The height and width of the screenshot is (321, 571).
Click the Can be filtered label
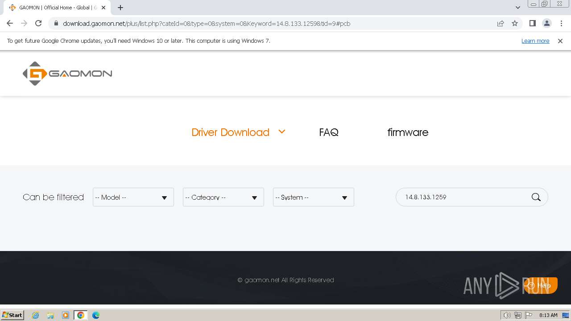click(53, 197)
